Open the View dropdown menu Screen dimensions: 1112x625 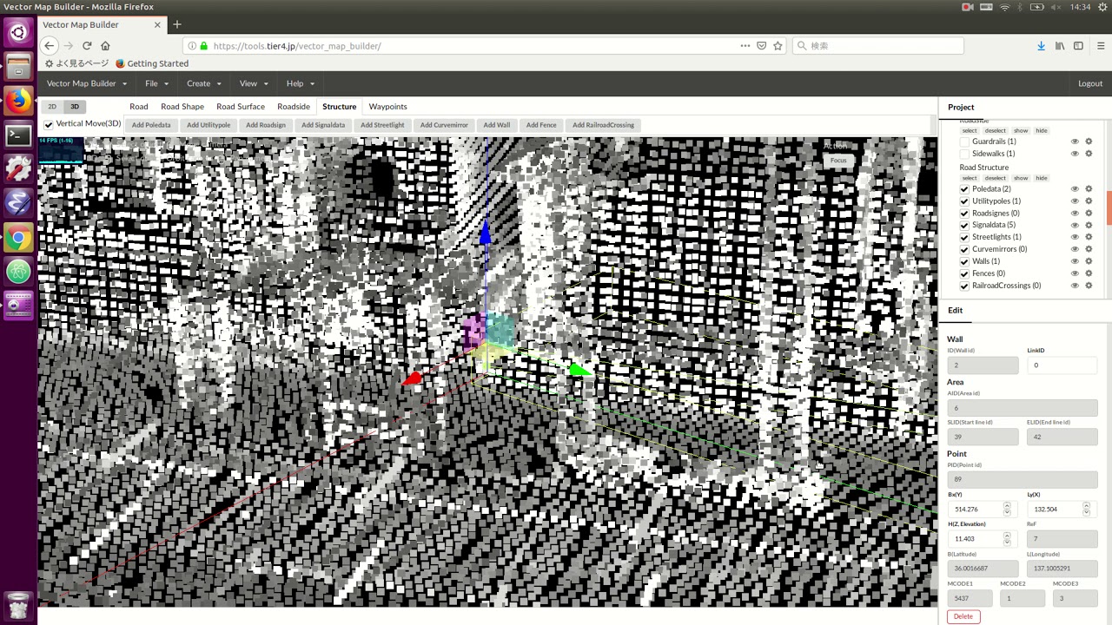(x=254, y=83)
